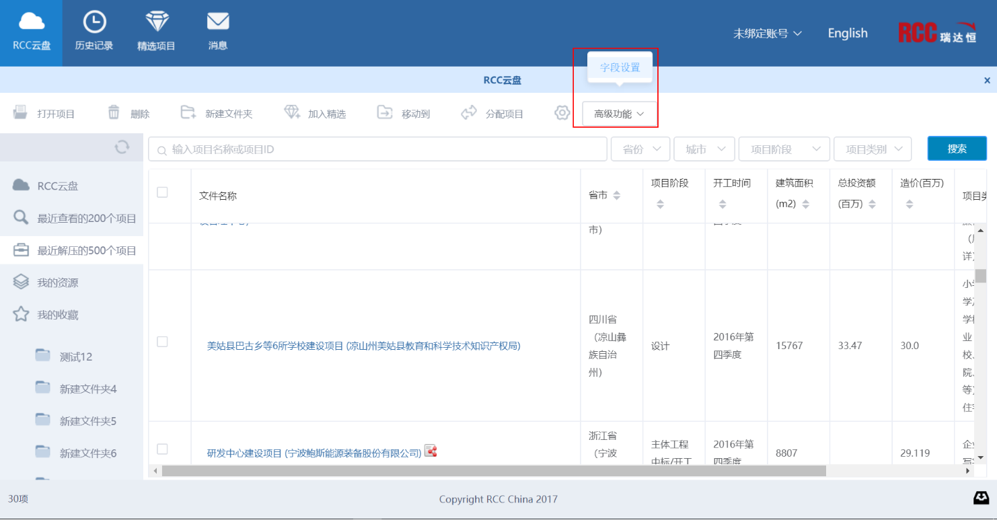Switch language to English

[x=848, y=33]
